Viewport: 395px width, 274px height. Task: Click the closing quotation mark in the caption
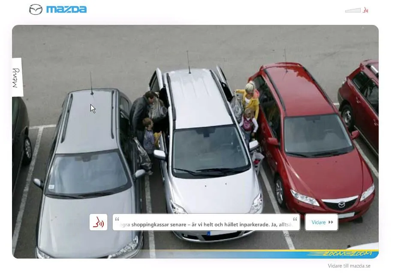pyautogui.click(x=295, y=220)
